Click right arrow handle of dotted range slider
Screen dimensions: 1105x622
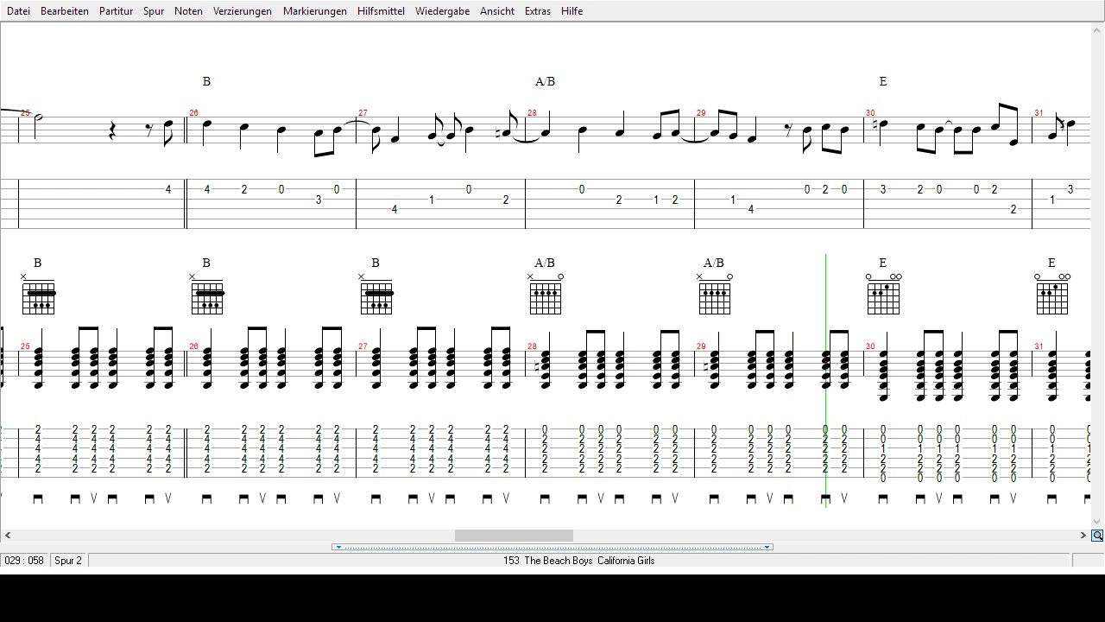767,547
